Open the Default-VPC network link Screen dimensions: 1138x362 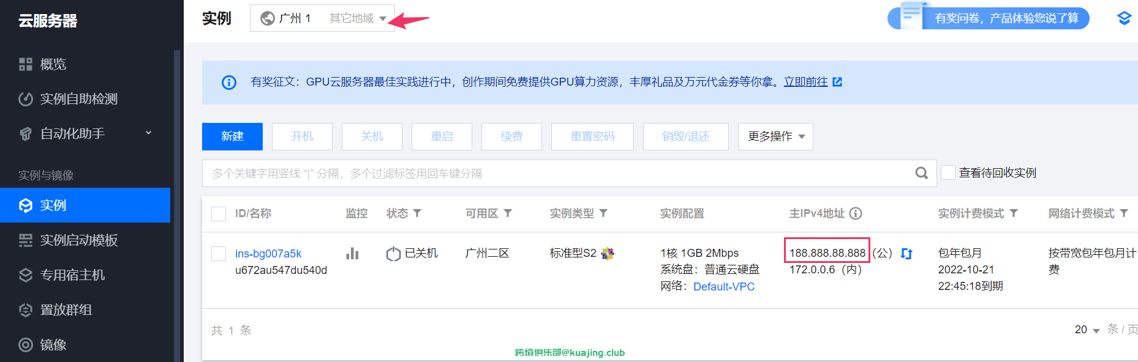coord(724,286)
